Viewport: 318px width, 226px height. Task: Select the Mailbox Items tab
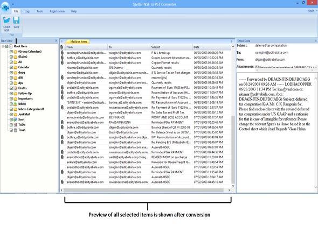(78, 41)
